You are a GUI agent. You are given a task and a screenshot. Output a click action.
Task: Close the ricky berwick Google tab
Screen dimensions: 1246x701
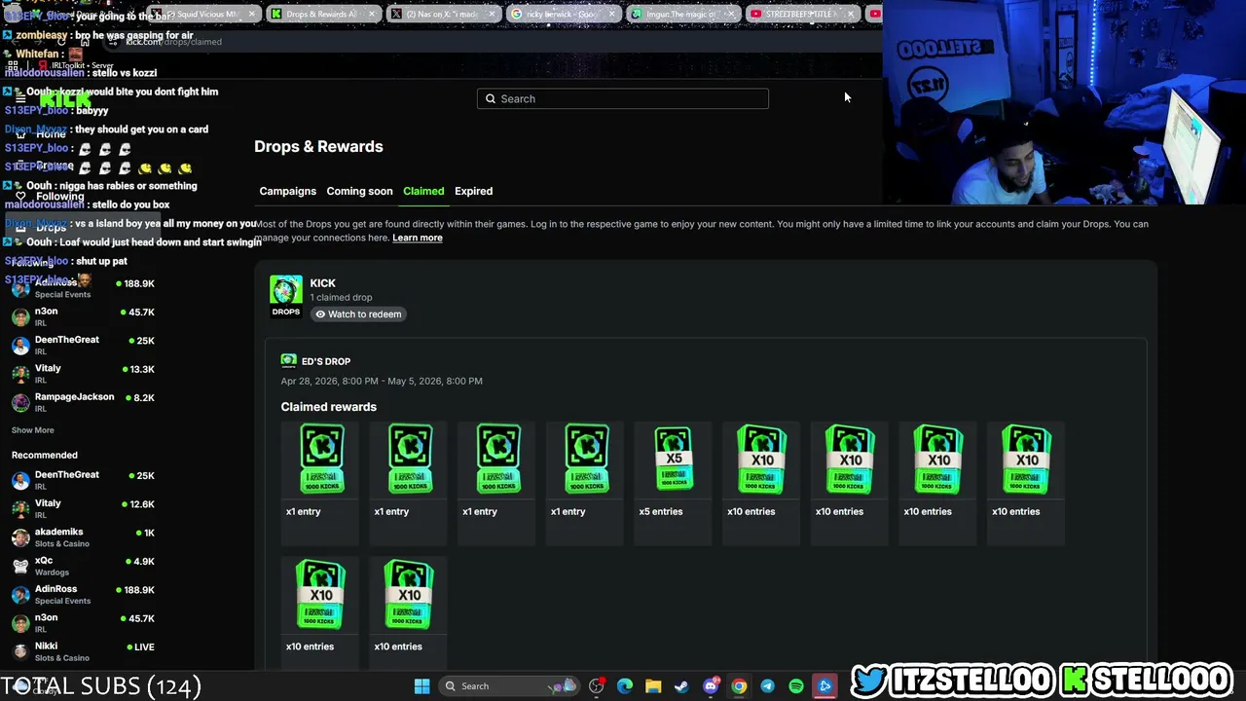click(x=611, y=14)
